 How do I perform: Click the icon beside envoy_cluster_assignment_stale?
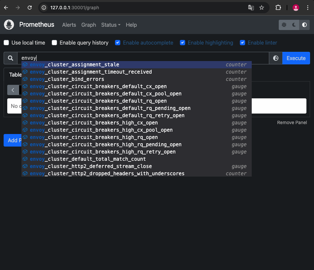point(25,64)
